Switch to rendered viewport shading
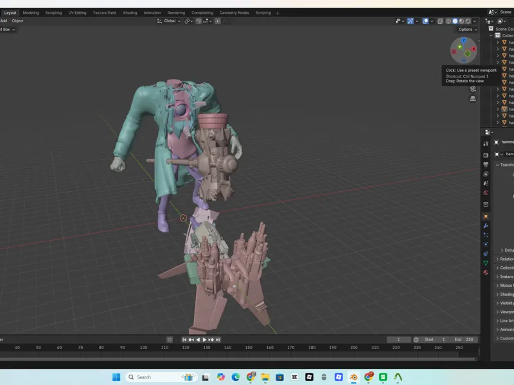Screen dimensions: 514x385 point(468,21)
